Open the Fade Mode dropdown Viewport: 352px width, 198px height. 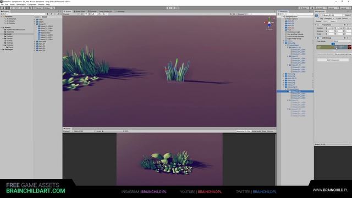tap(342, 41)
